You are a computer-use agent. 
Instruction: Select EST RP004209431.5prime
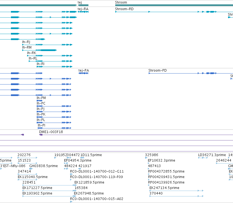(166, 177)
